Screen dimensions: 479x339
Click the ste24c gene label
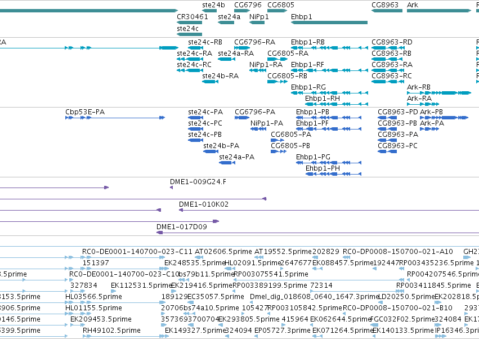coord(187,28)
